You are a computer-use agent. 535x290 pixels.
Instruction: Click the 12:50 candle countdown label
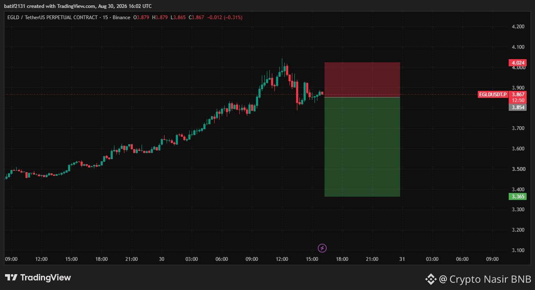[517, 100]
